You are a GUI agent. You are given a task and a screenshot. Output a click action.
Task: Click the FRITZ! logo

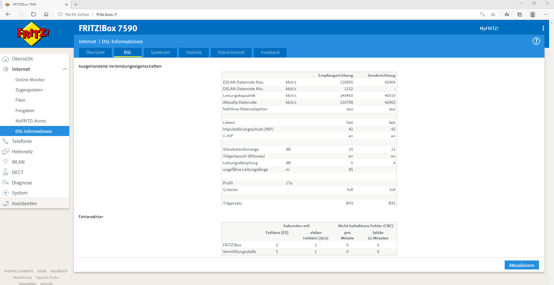point(33,34)
